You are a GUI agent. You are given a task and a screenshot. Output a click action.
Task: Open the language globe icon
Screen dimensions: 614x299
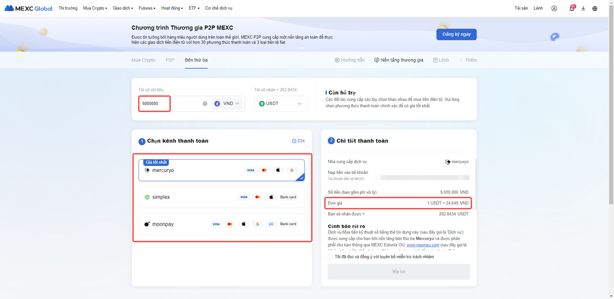pos(595,8)
